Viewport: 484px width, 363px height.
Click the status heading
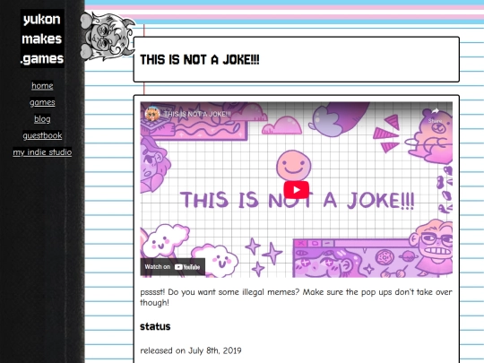click(x=155, y=326)
